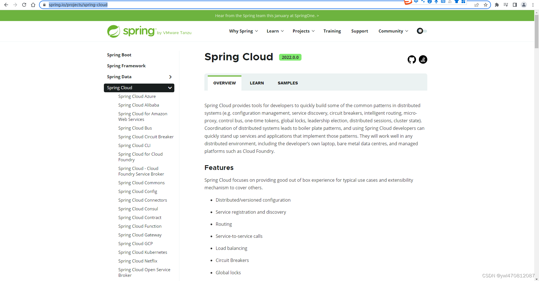Click the IME microphone voice input icon
Screen dimensions: 539x281
[436, 2]
